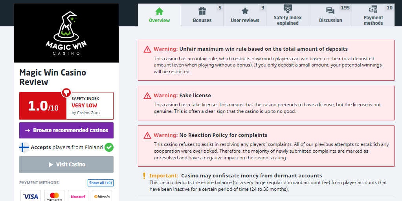This screenshot has height=201, width=402.
Task: Click the thumbs-down safety index icon
Action: [66, 92]
